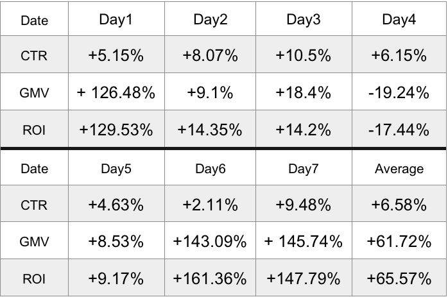Select the +8.07% CTR cell
The height and width of the screenshot is (297, 448).
click(x=210, y=55)
